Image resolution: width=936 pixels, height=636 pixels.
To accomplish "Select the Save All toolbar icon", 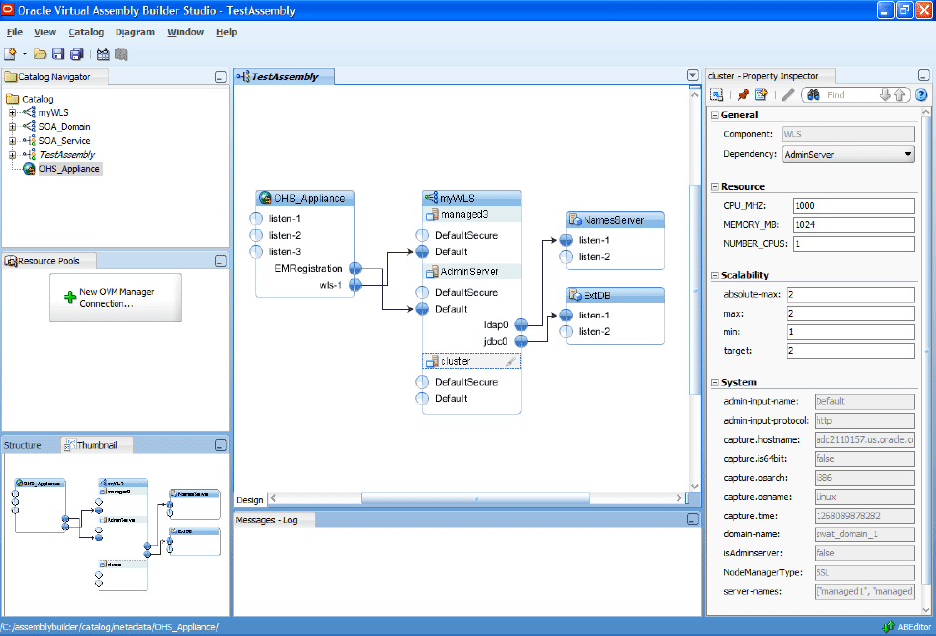I will (x=78, y=55).
